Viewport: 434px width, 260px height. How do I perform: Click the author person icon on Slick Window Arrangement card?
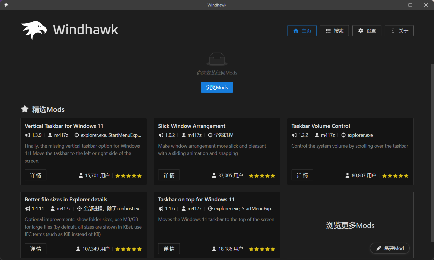pos(184,135)
